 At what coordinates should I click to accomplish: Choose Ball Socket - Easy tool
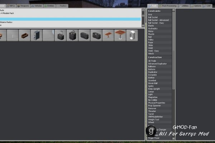tap(159, 23)
